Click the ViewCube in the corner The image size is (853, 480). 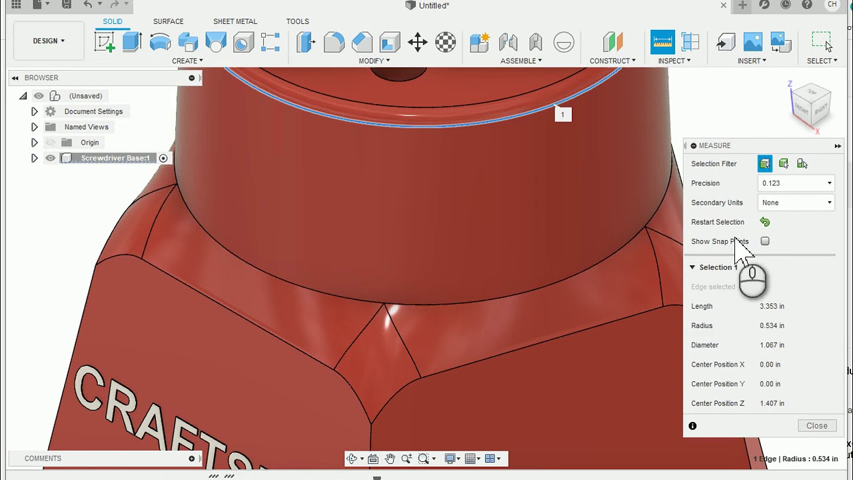tap(812, 107)
